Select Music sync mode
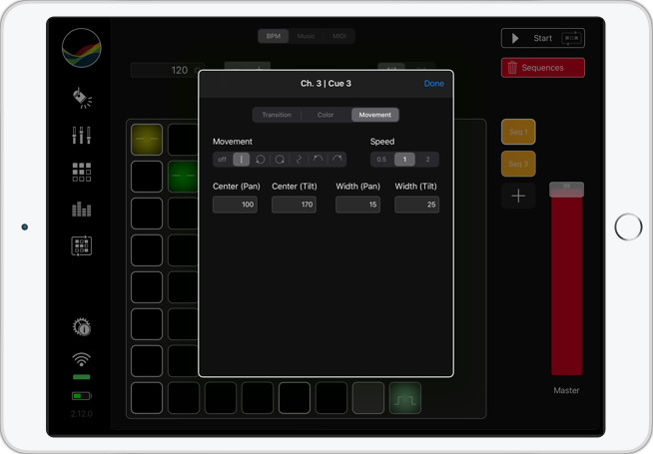The image size is (653, 454). pos(307,36)
